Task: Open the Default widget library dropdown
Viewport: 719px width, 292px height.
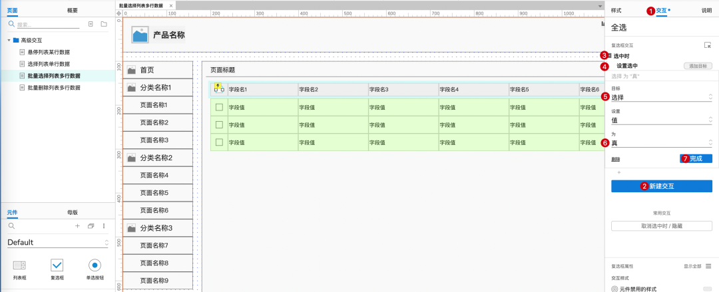Action: click(58, 243)
